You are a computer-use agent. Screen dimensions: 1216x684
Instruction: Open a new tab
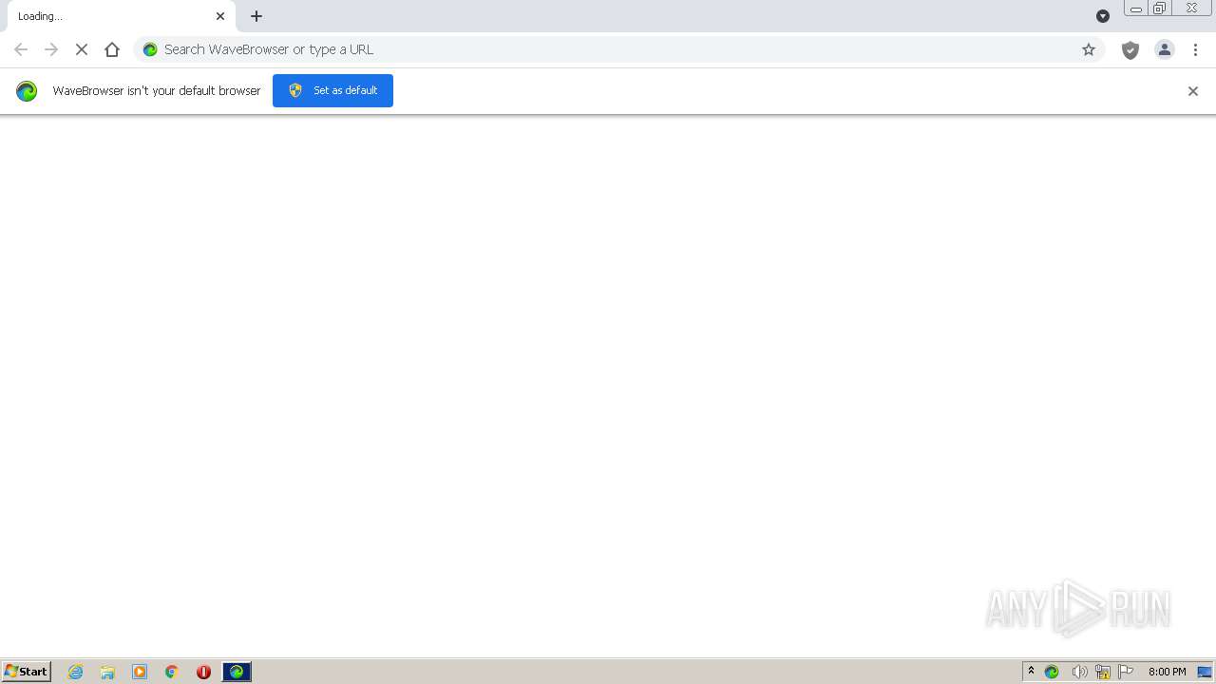pos(256,16)
